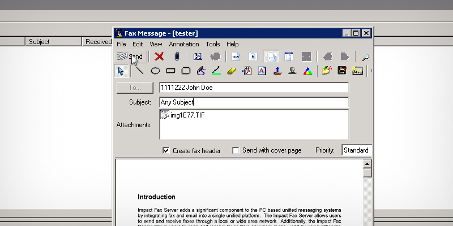Choose the eraser tool
The image size is (453, 226).
click(x=231, y=71)
